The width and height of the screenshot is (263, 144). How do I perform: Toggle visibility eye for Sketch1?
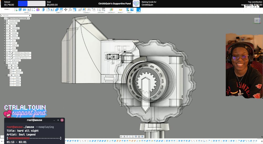click(x=11, y=78)
